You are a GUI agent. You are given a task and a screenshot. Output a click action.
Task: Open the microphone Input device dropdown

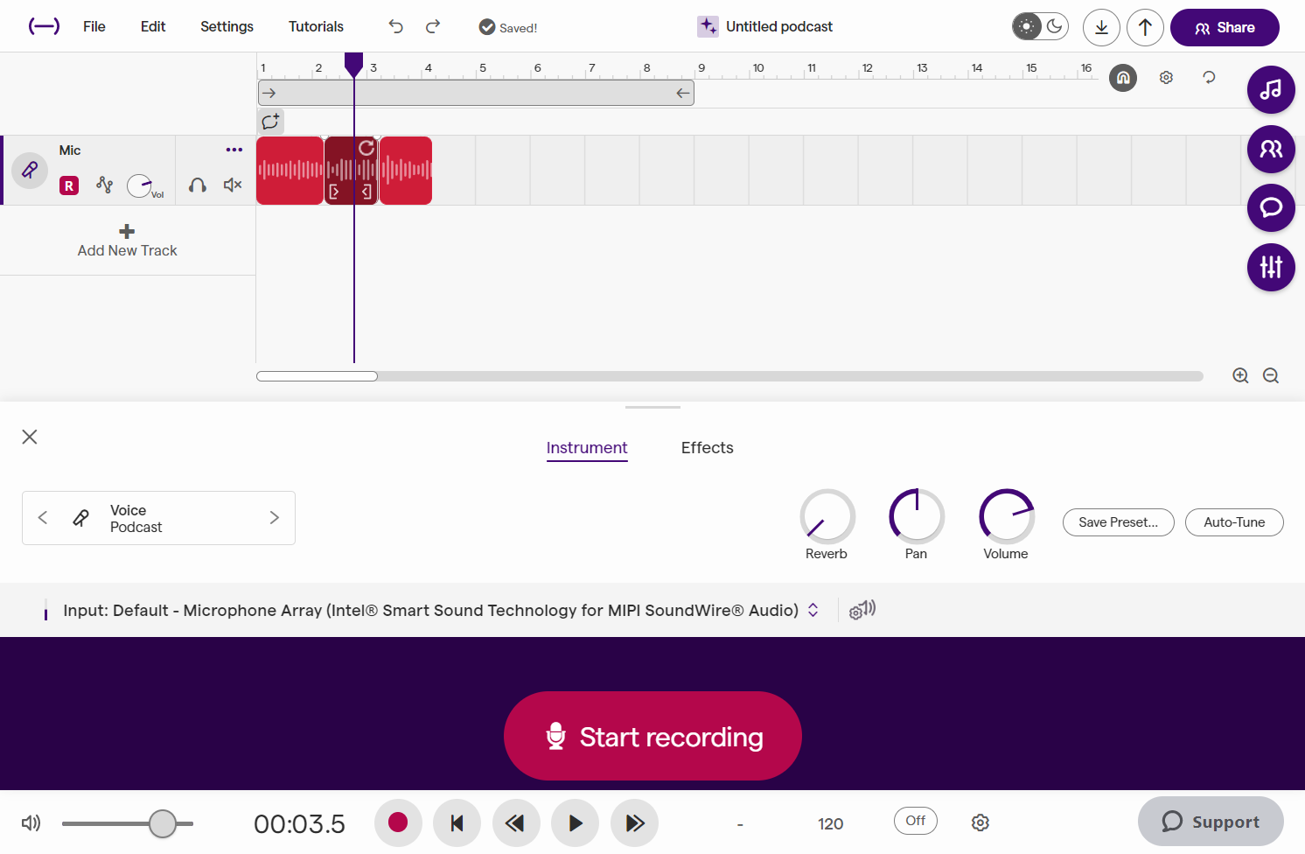441,610
